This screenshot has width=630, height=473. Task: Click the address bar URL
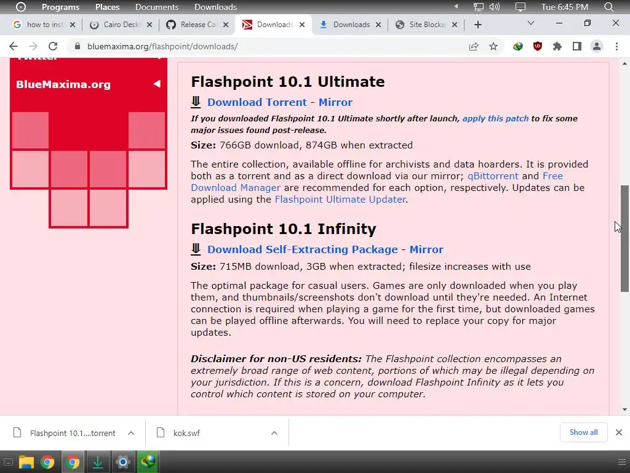[x=162, y=46]
